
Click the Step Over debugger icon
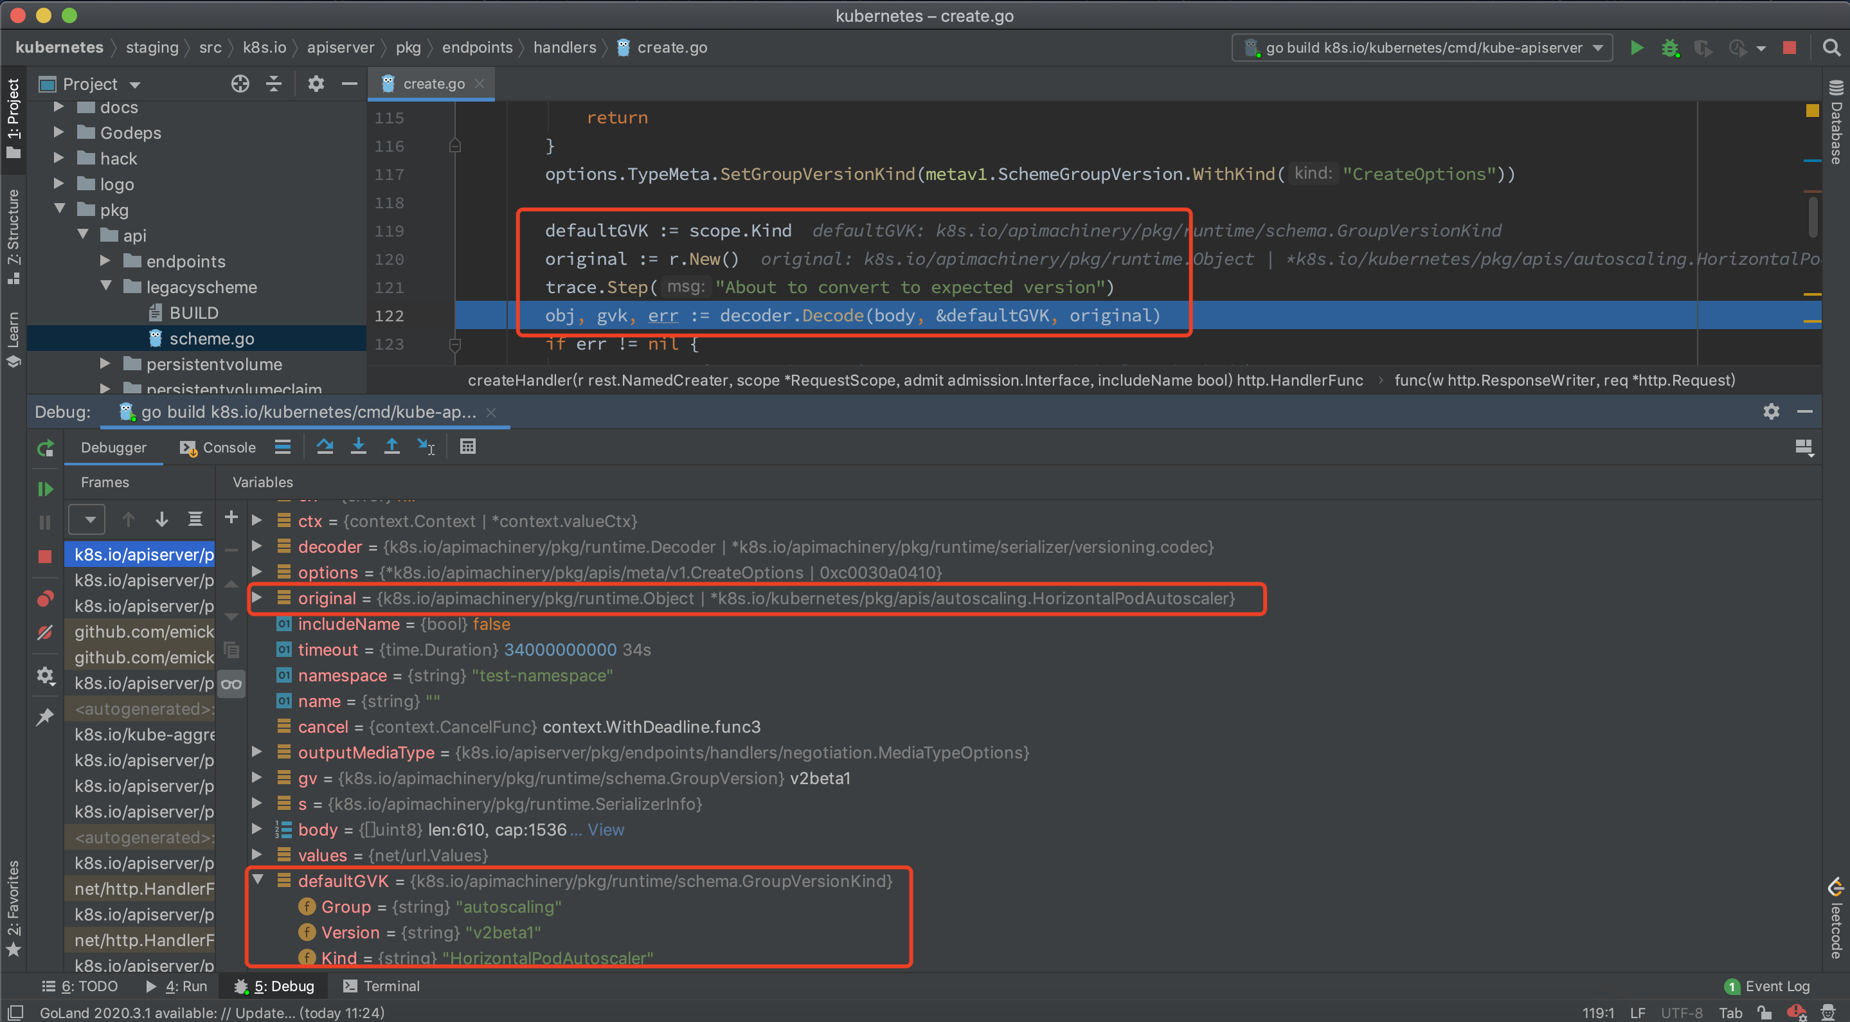(325, 447)
